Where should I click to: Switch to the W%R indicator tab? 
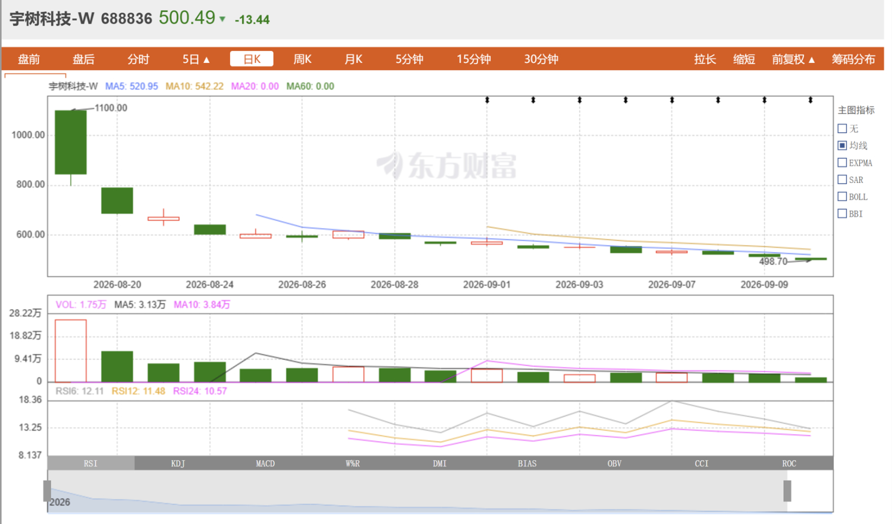click(353, 463)
